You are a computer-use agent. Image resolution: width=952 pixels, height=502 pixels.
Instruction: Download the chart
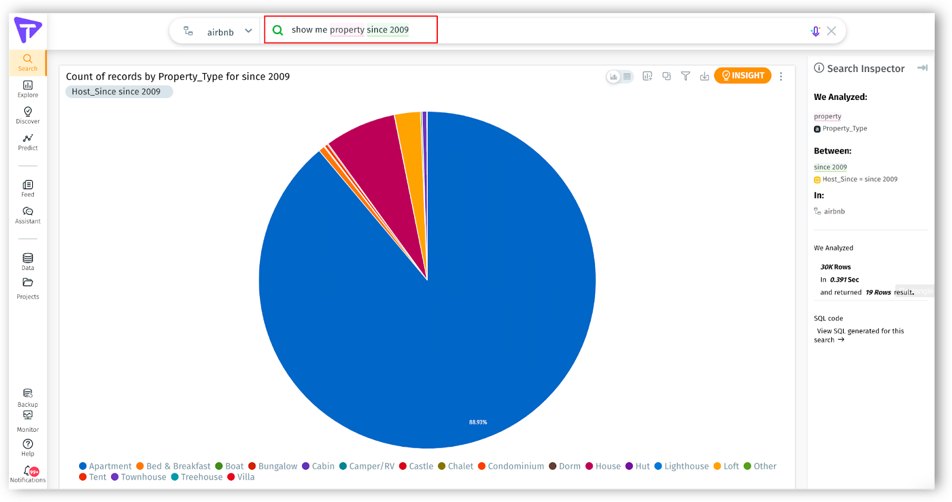[704, 76]
